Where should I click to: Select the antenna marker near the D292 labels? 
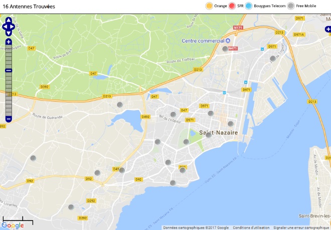pos(71,207)
